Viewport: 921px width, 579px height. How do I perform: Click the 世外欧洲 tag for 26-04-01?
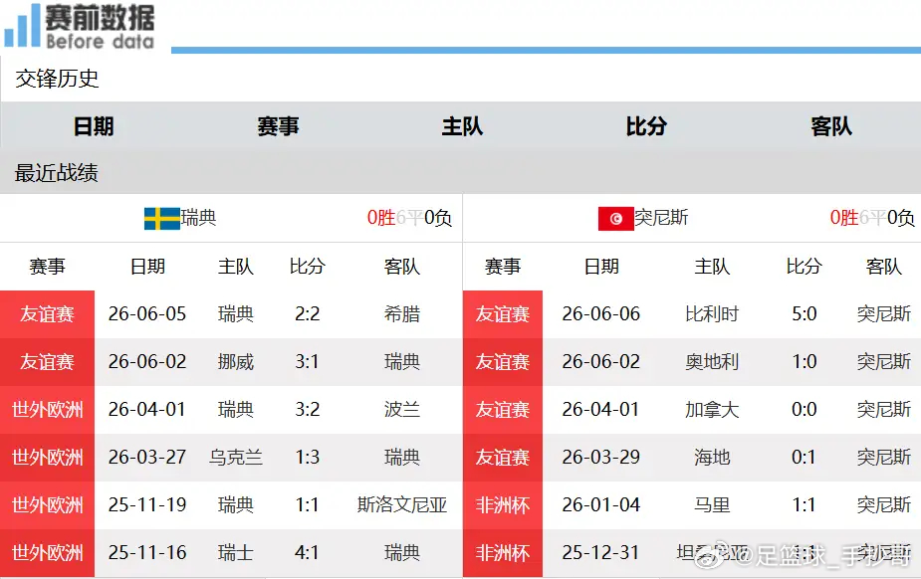(x=47, y=410)
